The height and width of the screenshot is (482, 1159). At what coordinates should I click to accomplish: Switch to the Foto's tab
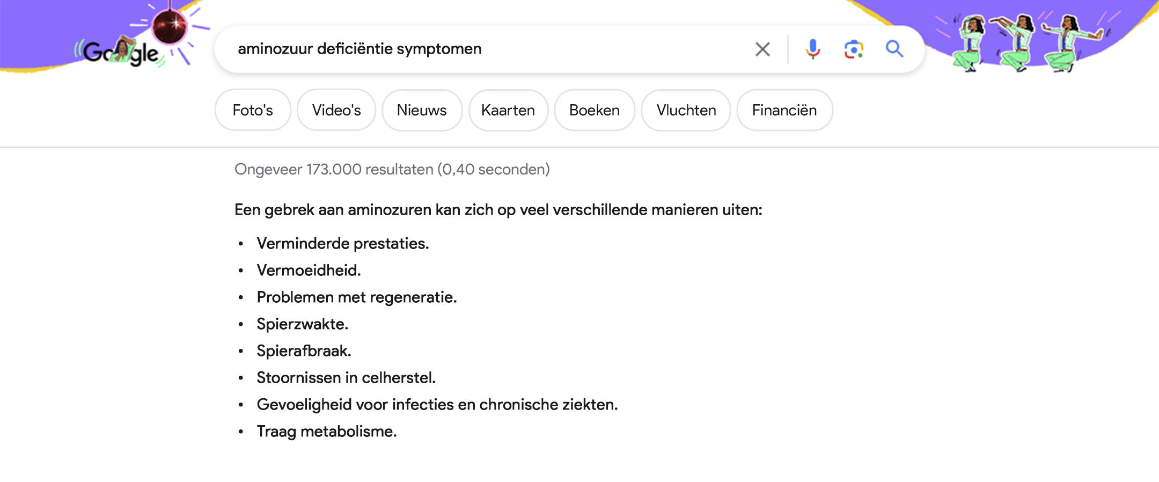click(x=253, y=110)
